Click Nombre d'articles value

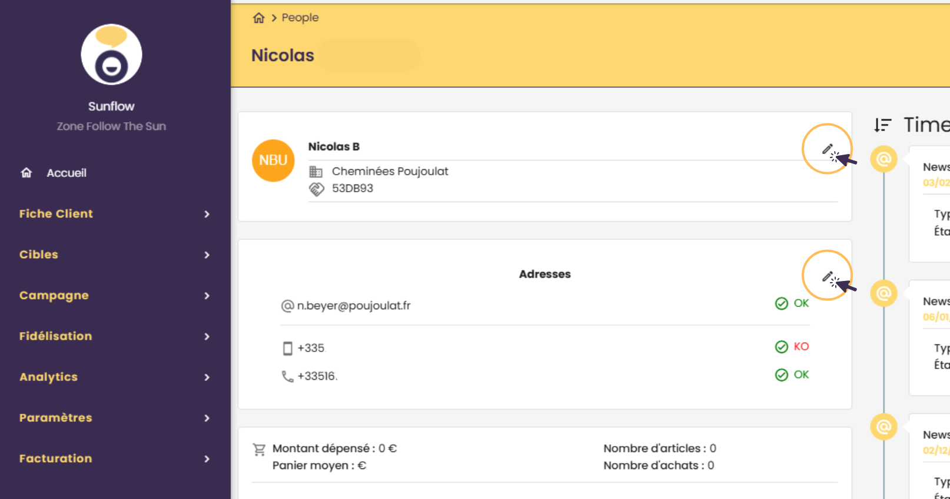713,448
